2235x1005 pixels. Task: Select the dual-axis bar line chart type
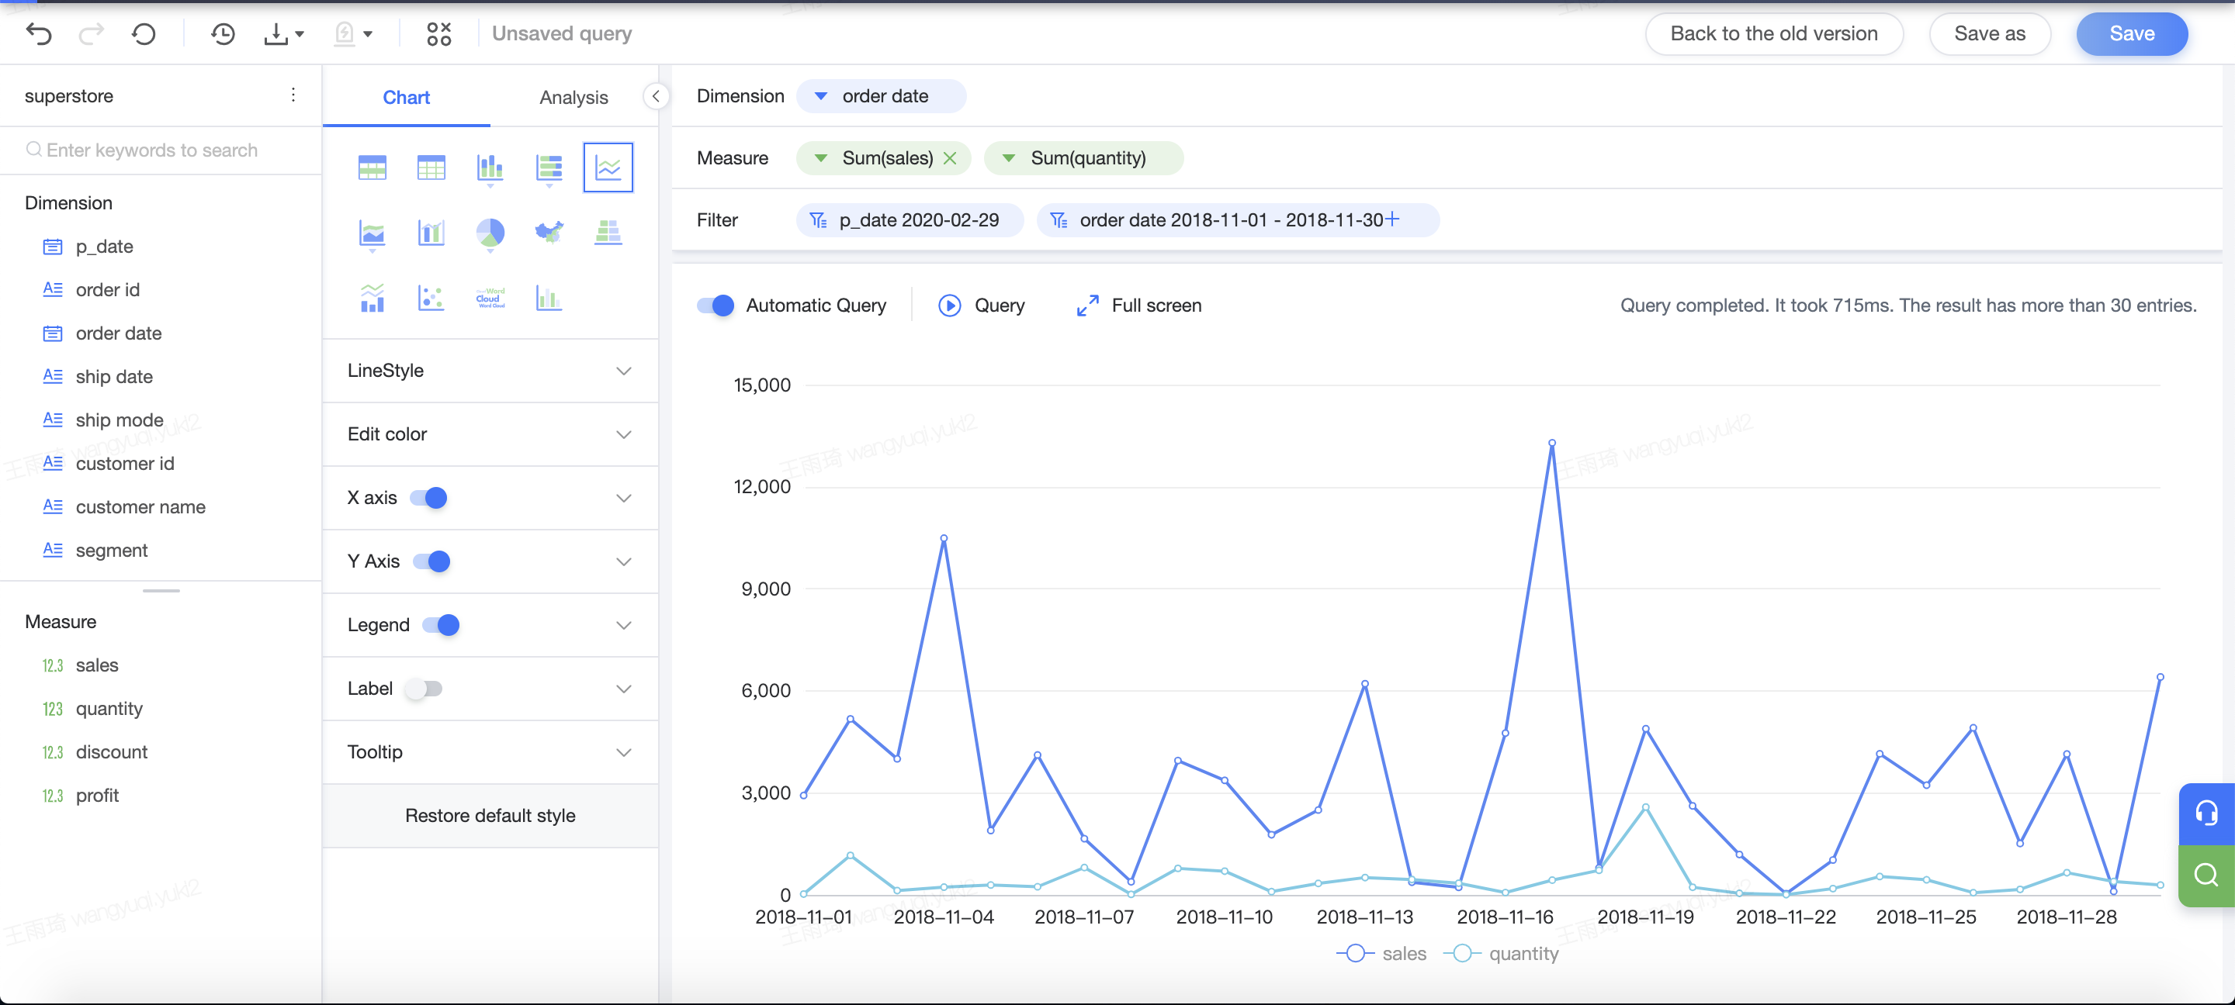[x=431, y=232]
